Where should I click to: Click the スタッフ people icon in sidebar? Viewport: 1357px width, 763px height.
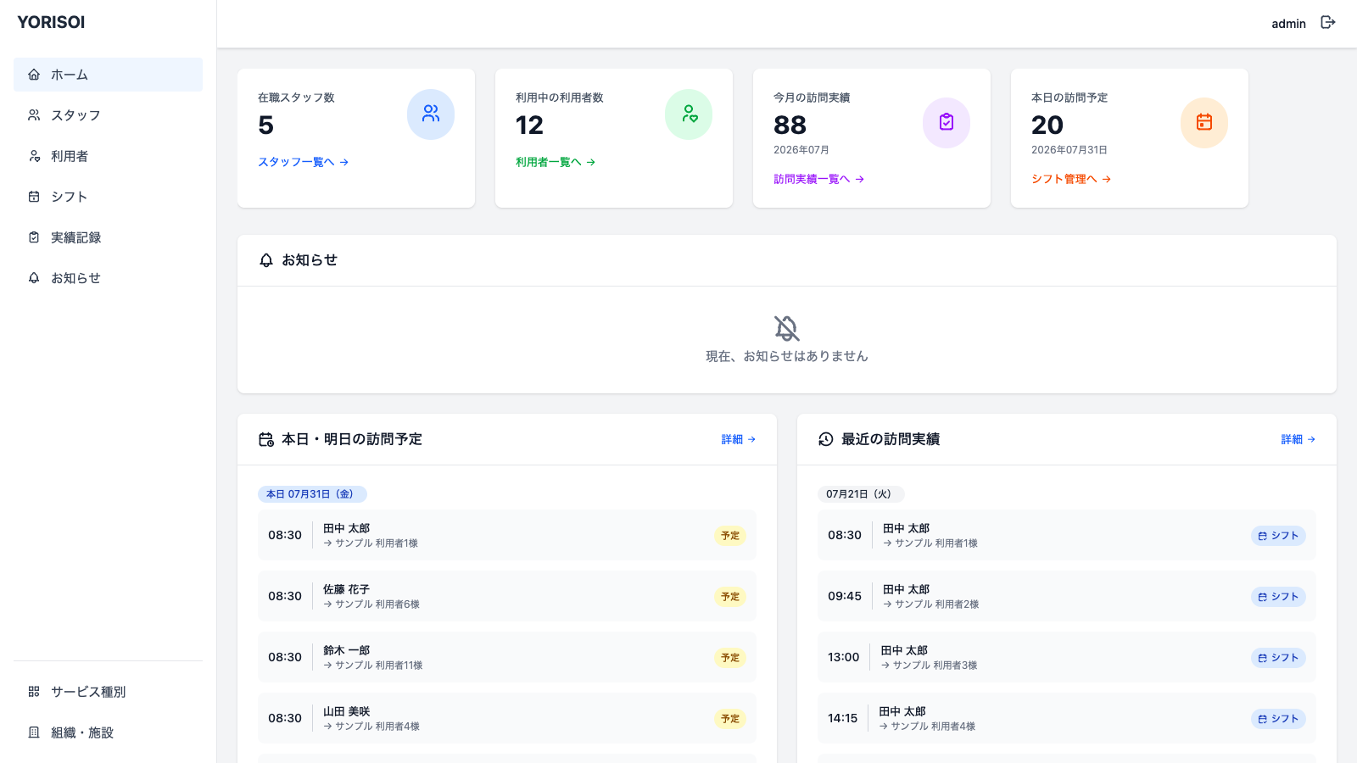[x=34, y=115]
